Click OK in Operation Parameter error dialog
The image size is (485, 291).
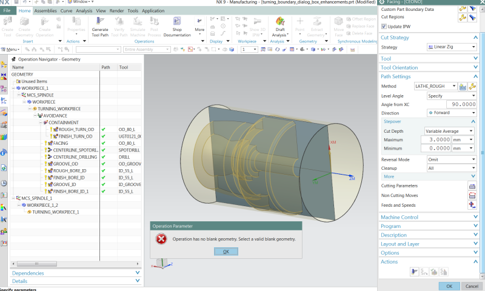226,252
